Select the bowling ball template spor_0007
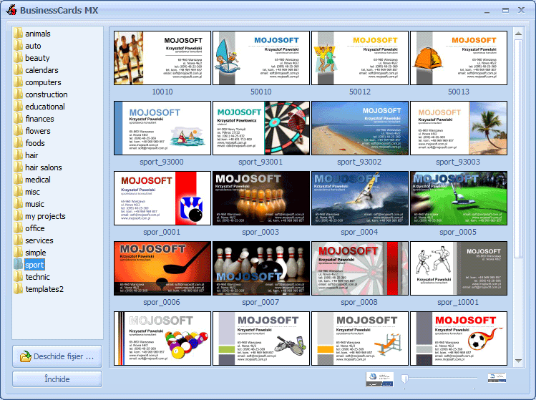Screen dimensions: 536x400 [261, 268]
